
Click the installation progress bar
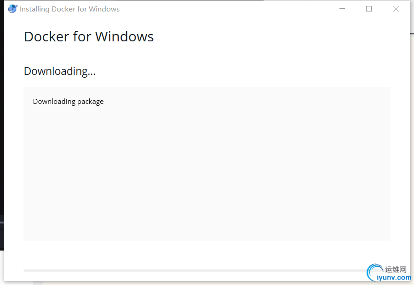click(x=195, y=270)
